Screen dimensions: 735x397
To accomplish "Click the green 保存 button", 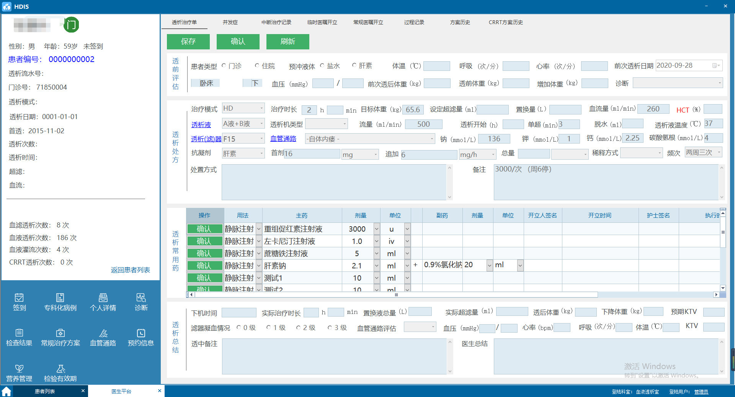I will (x=188, y=41).
